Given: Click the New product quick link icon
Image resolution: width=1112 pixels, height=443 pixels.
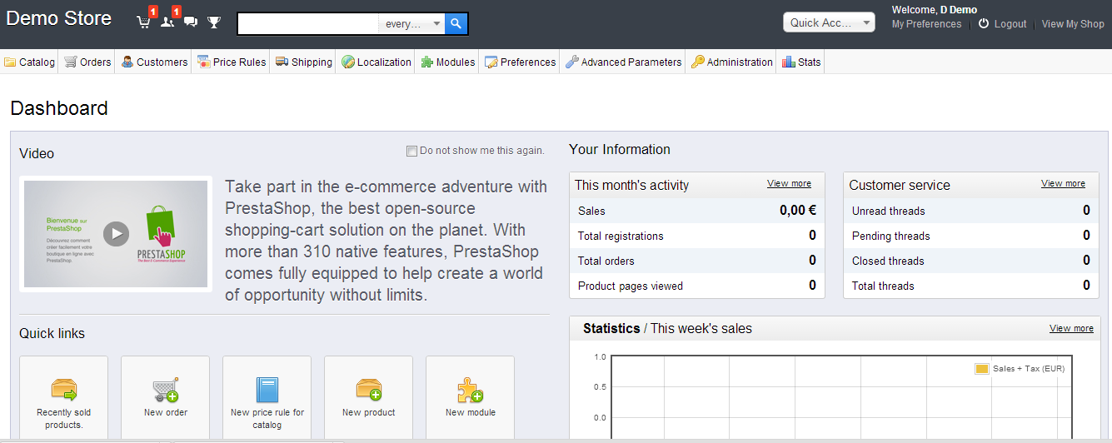Looking at the screenshot, I should point(369,390).
